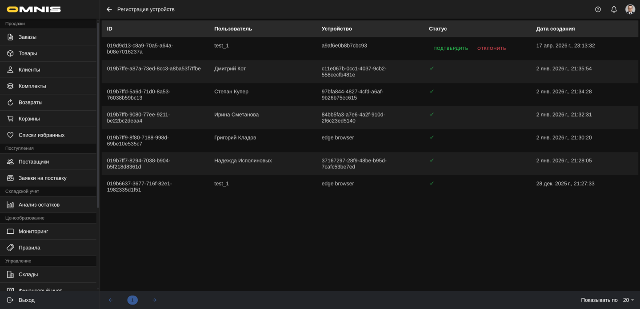Select page 1 in pagination
The image size is (640, 309).
pyautogui.click(x=132, y=300)
